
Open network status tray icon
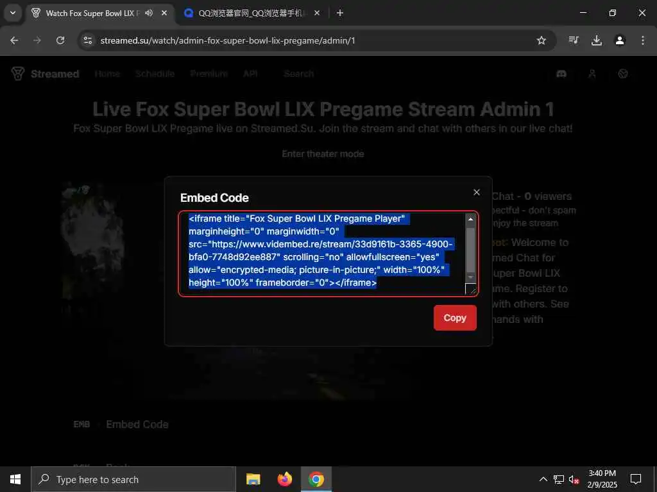(559, 479)
